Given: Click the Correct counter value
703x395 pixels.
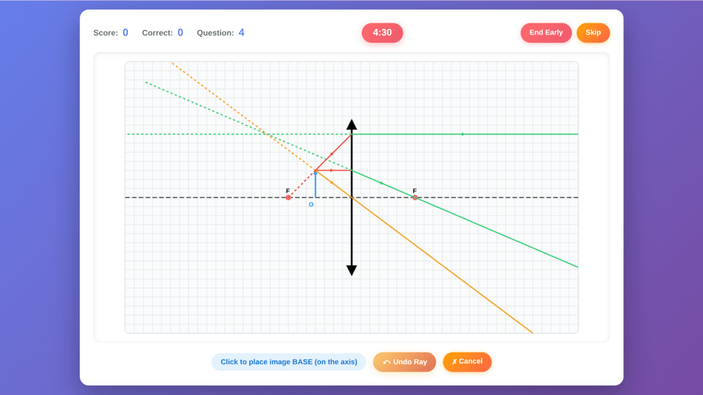Looking at the screenshot, I should point(180,33).
